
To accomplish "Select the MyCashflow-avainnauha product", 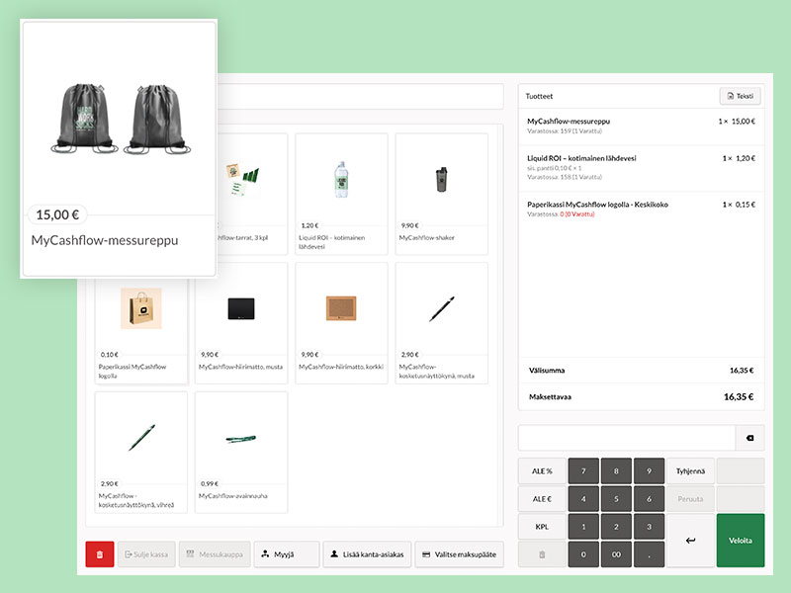I will coord(241,453).
